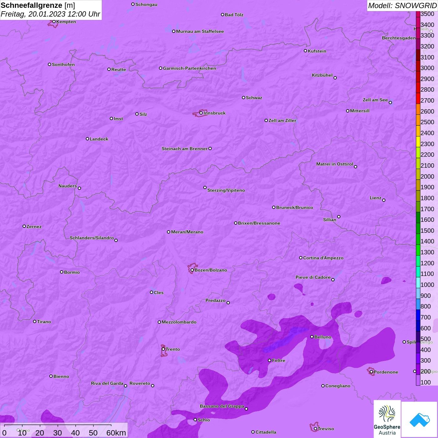Screen dimensions: 438x438
Task: Click the Bormio location dot
Action: tap(62, 272)
